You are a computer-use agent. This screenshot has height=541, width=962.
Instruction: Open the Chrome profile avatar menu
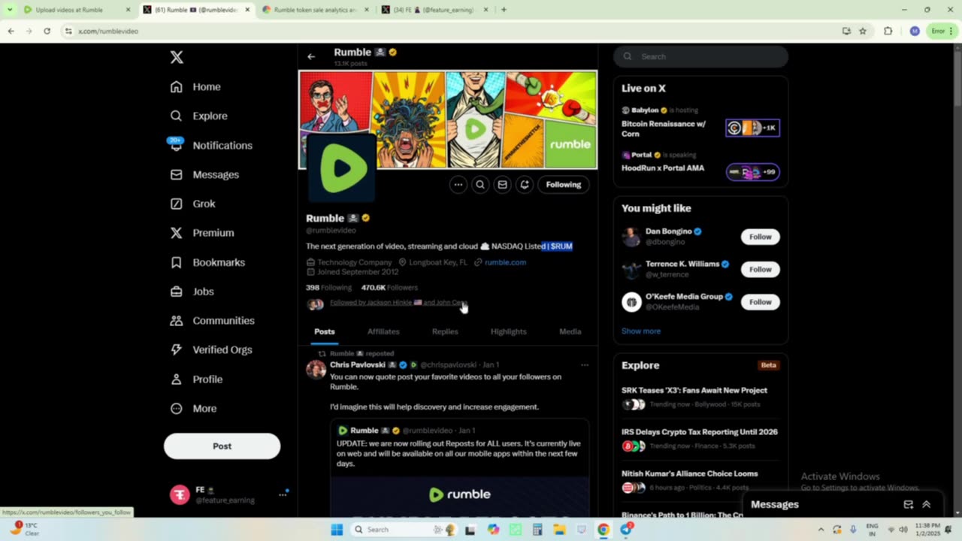[914, 31]
